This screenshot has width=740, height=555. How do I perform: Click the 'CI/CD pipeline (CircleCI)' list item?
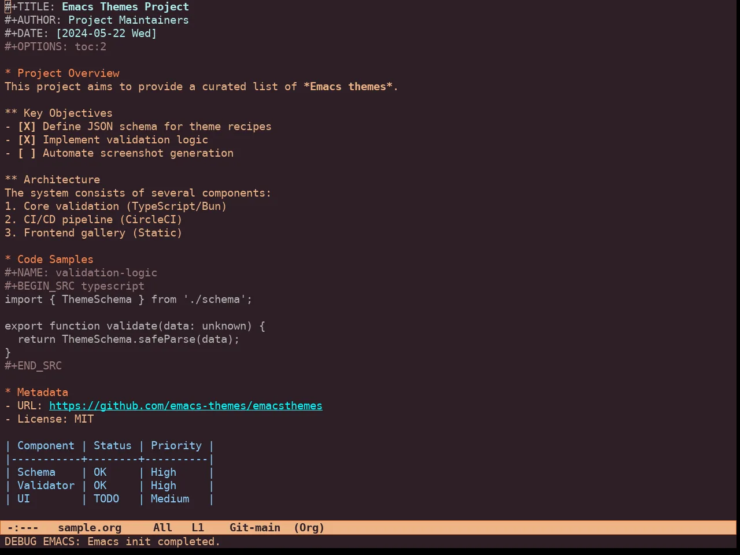click(94, 220)
